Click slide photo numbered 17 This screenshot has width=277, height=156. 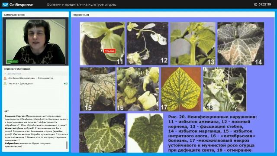pos(181,89)
